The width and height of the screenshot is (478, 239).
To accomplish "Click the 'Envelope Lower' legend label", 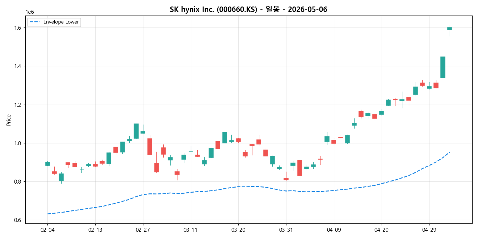I will tap(61, 22).
